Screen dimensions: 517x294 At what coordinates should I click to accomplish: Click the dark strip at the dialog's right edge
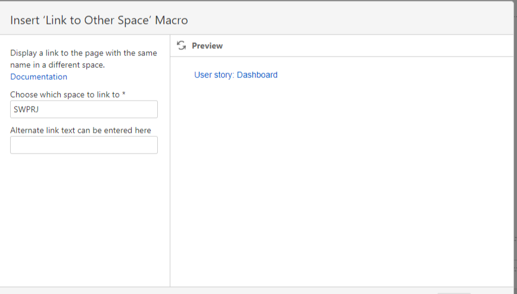click(x=515, y=149)
